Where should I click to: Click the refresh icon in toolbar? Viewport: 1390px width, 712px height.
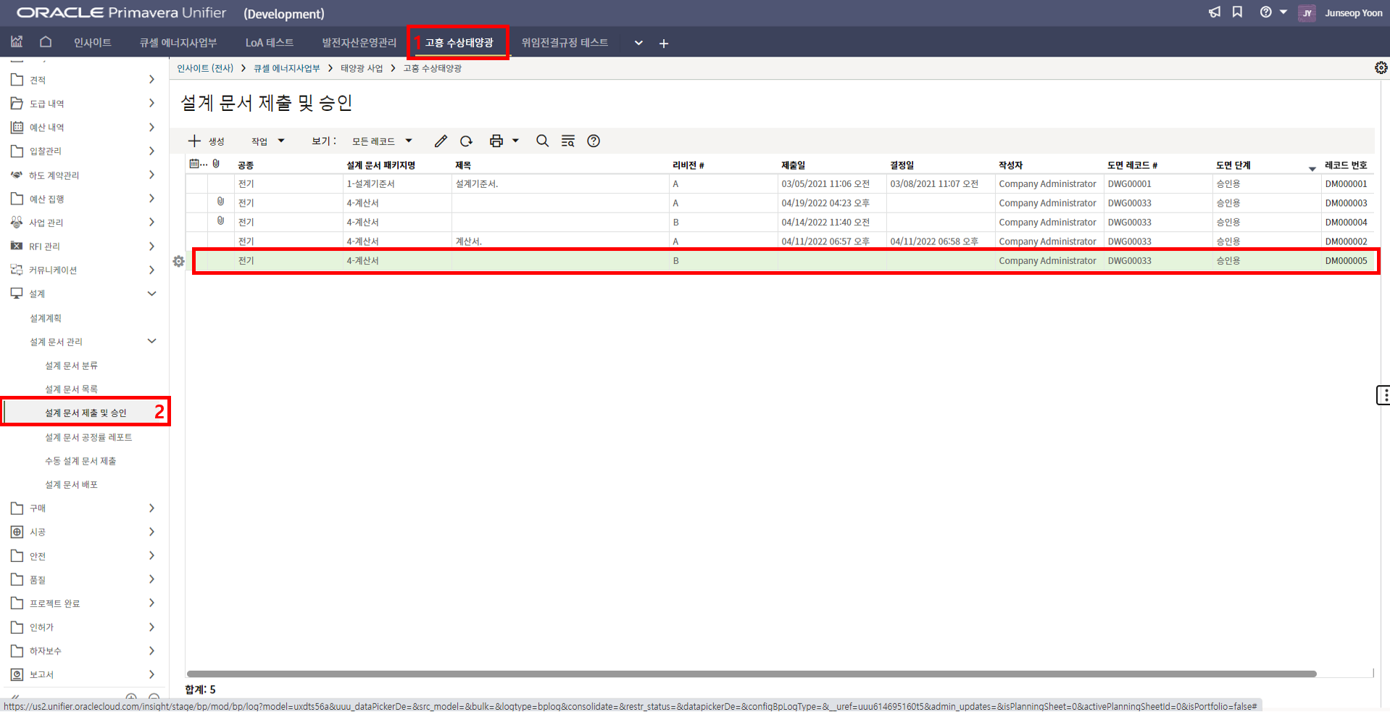click(x=466, y=141)
